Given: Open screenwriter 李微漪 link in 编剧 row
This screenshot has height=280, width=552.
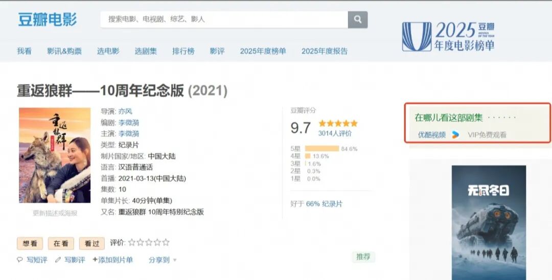Looking at the screenshot, I should coord(129,123).
